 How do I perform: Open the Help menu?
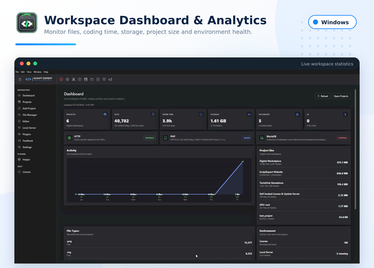click(x=46, y=72)
